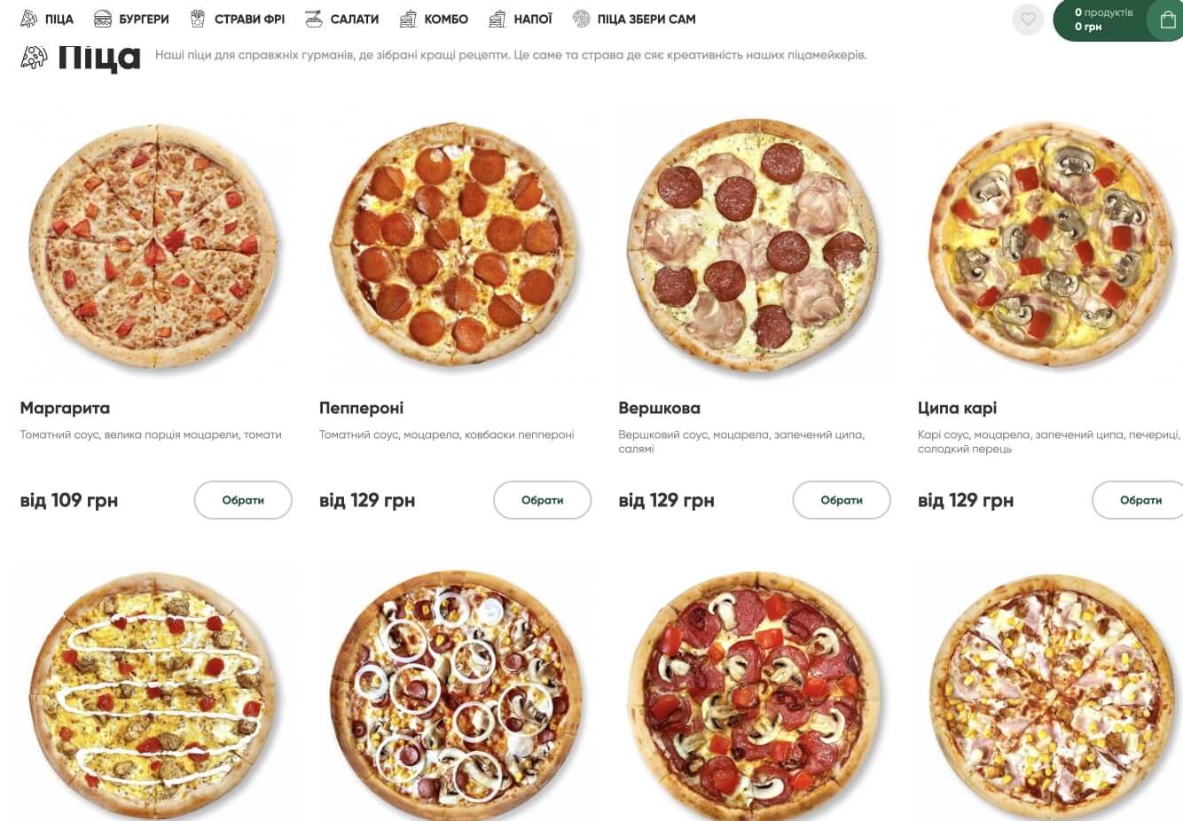Open the Маргарита pizza photo
Viewport: 1183px width, 821px height.
[x=154, y=246]
